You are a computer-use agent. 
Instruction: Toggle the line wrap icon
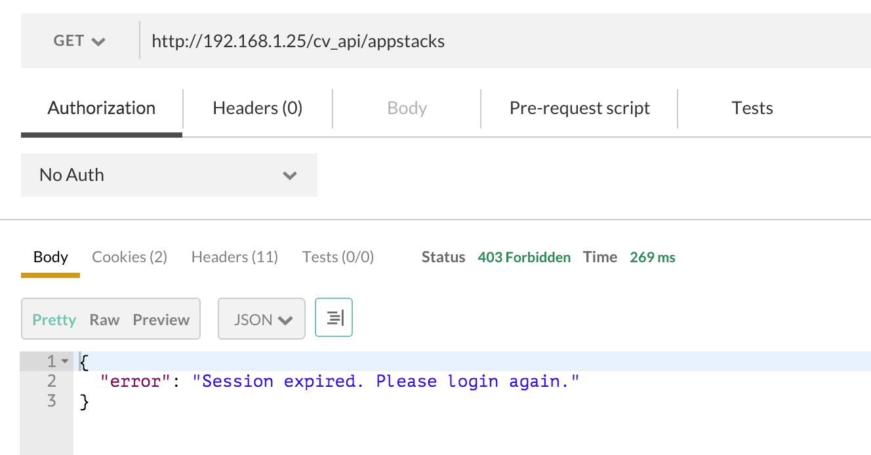pos(334,318)
